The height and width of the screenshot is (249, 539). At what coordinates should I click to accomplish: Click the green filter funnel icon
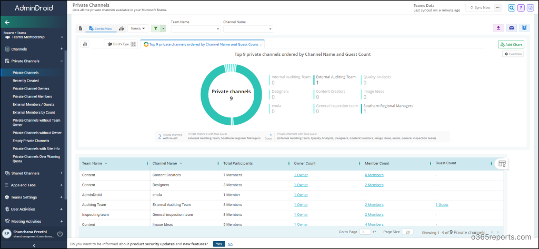pos(155,28)
